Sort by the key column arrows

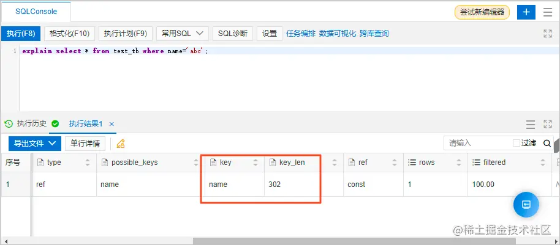(x=255, y=163)
